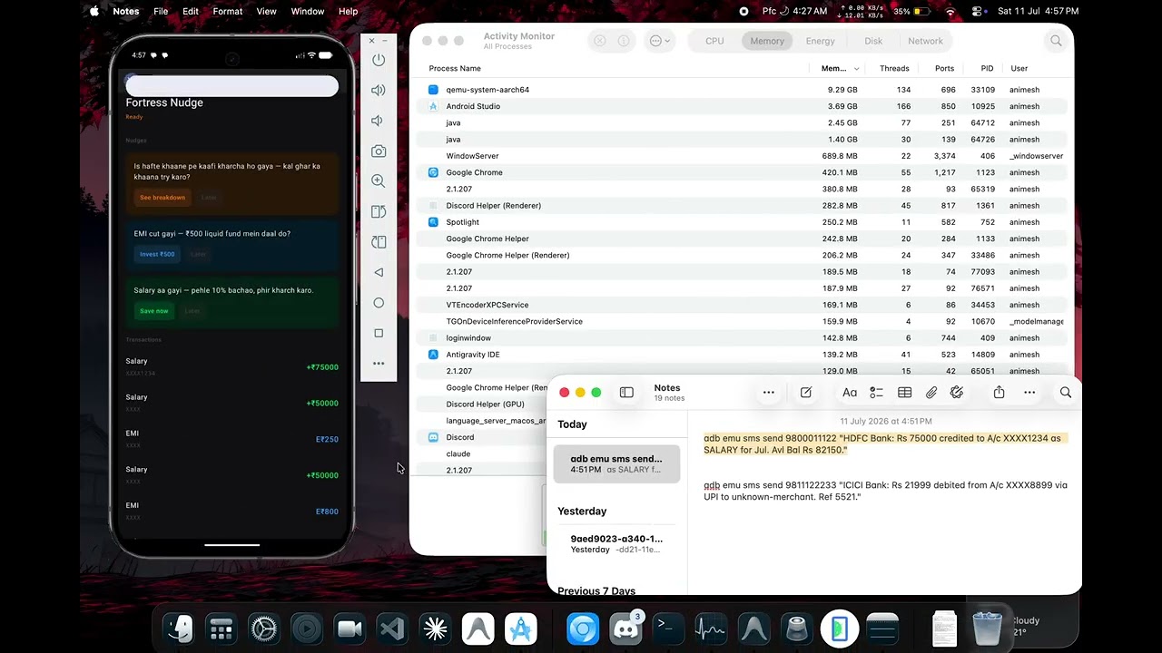Click the Memory column sort chevron
Screen dimensions: 1162x653
(x=856, y=69)
